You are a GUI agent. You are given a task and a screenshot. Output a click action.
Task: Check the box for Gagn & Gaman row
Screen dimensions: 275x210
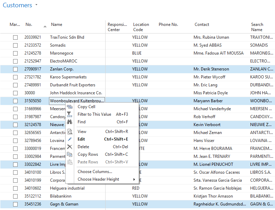tap(15, 204)
